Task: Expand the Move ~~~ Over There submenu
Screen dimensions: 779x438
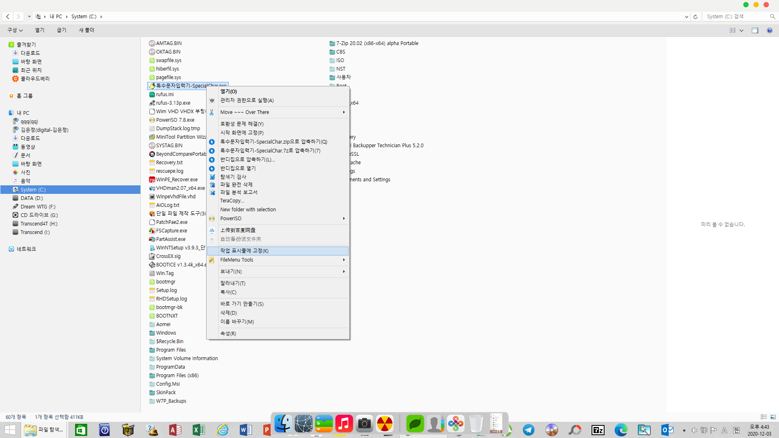Action: pos(278,112)
